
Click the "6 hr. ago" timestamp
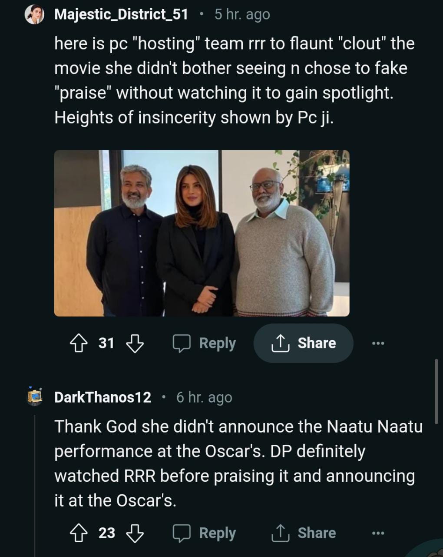pyautogui.click(x=204, y=397)
